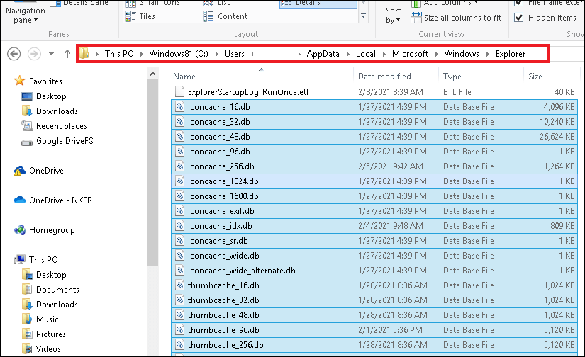Click the Recent places shortcut
Viewport: 585px width, 357px height.
[x=61, y=126]
